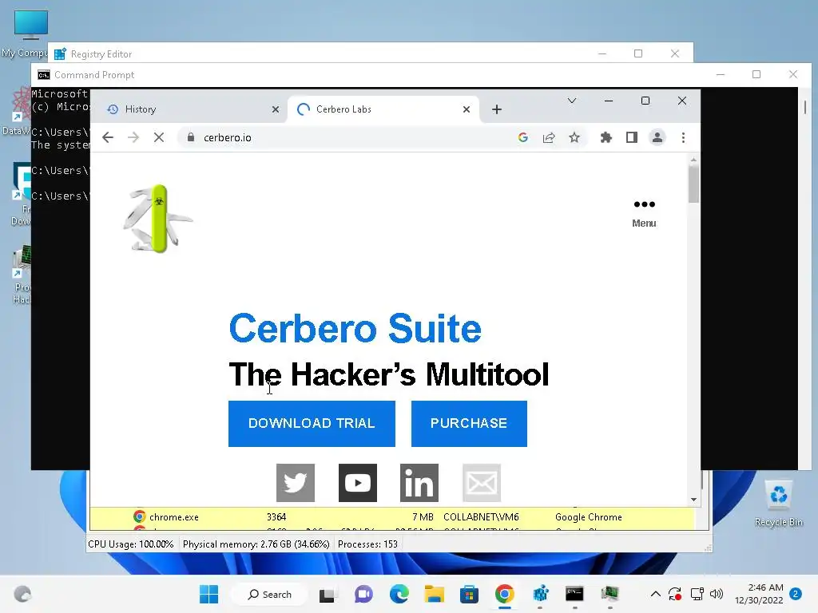This screenshot has width=818, height=613.
Task: Click the Windows Update tray icon
Action: click(675, 594)
